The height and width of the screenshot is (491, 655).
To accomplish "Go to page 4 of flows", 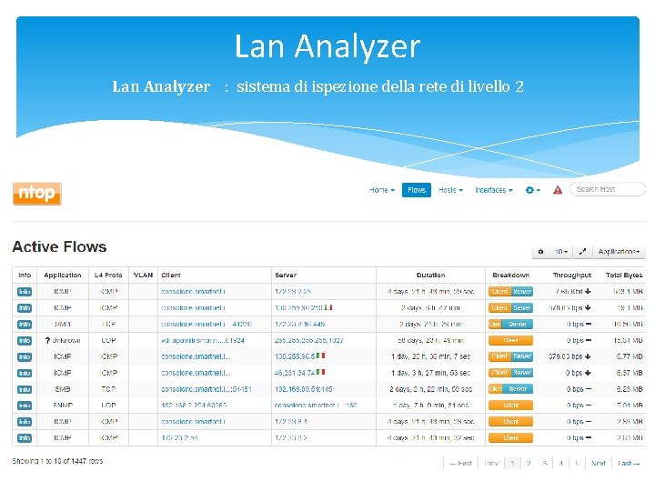I will click(x=561, y=463).
